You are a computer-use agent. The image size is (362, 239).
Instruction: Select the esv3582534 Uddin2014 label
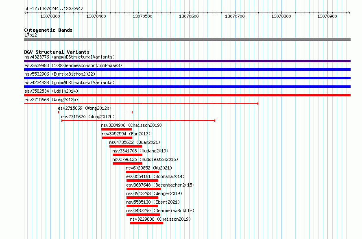coord(51,91)
